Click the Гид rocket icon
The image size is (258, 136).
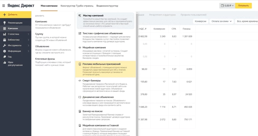tap(5, 57)
